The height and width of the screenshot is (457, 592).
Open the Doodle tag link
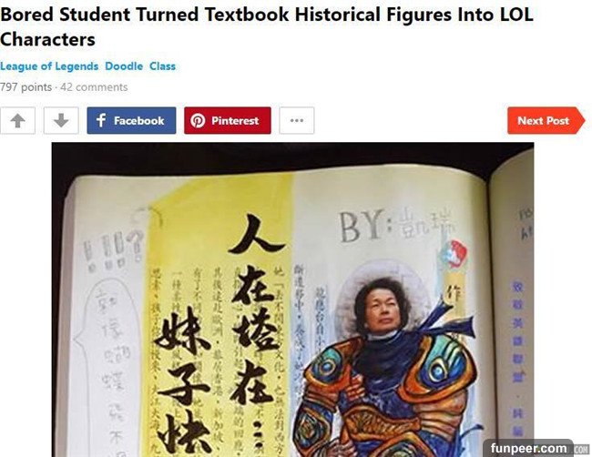pos(124,66)
